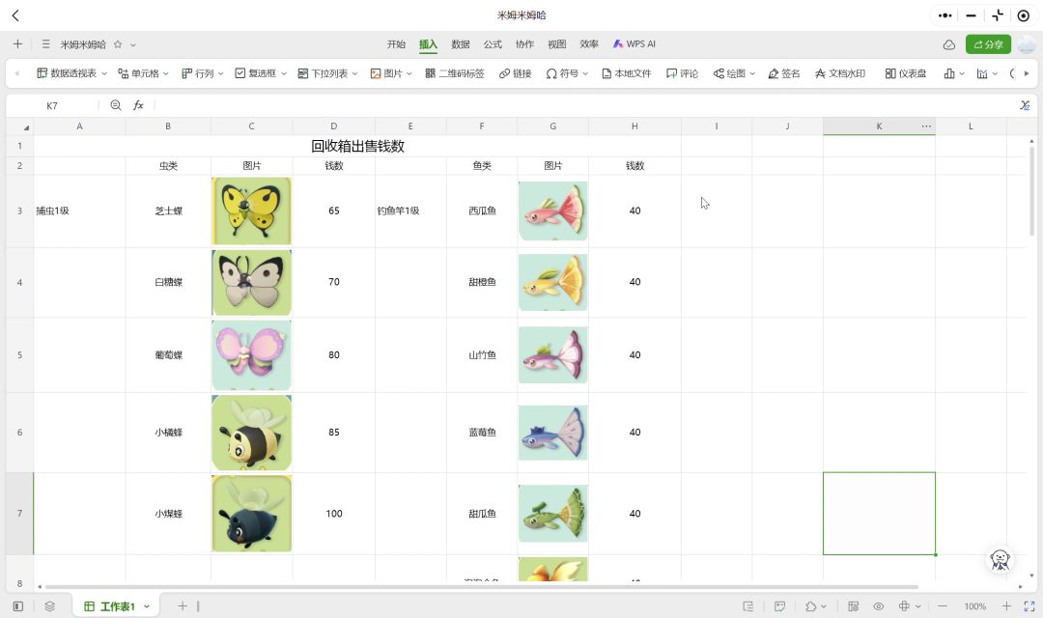Add a 文档水印 document watermark
The height and width of the screenshot is (618, 1043).
[x=839, y=73]
